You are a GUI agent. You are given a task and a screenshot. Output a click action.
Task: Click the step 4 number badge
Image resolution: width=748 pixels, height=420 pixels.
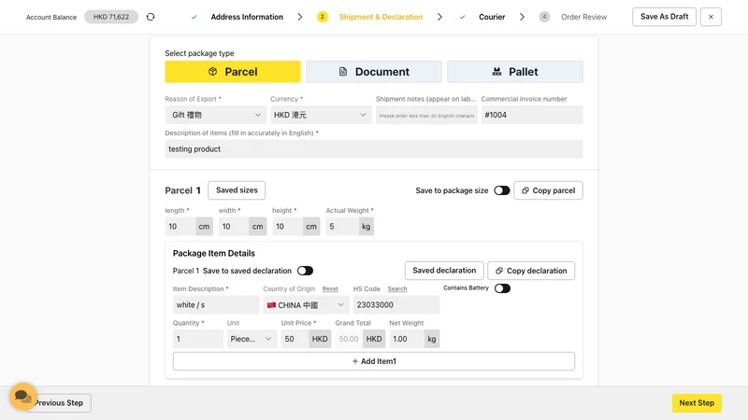coord(544,17)
